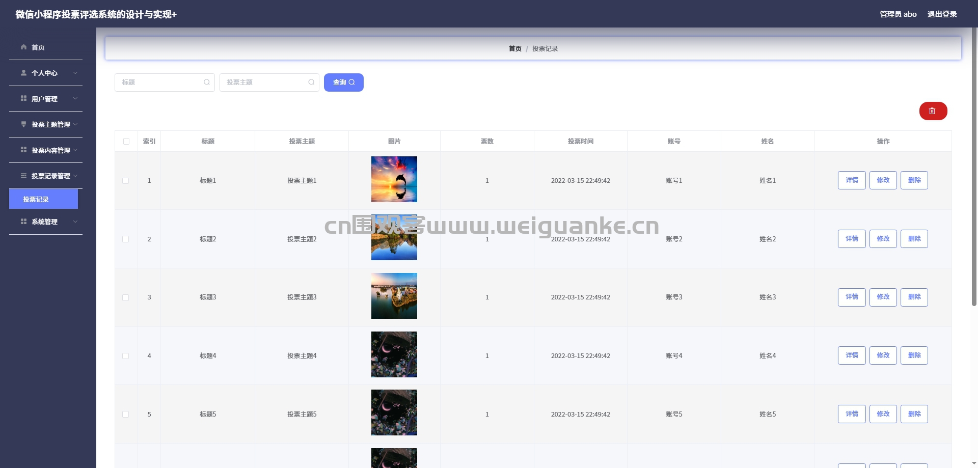
Task: Click 修改 for row 标题2
Action: (x=883, y=239)
